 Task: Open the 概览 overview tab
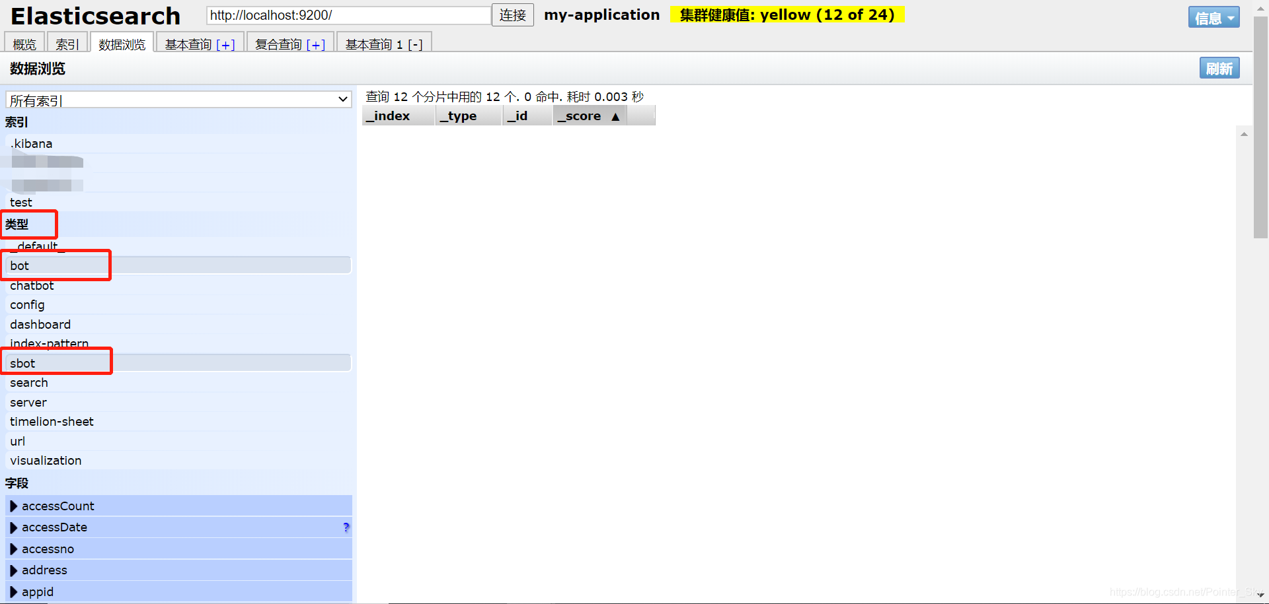pyautogui.click(x=24, y=43)
